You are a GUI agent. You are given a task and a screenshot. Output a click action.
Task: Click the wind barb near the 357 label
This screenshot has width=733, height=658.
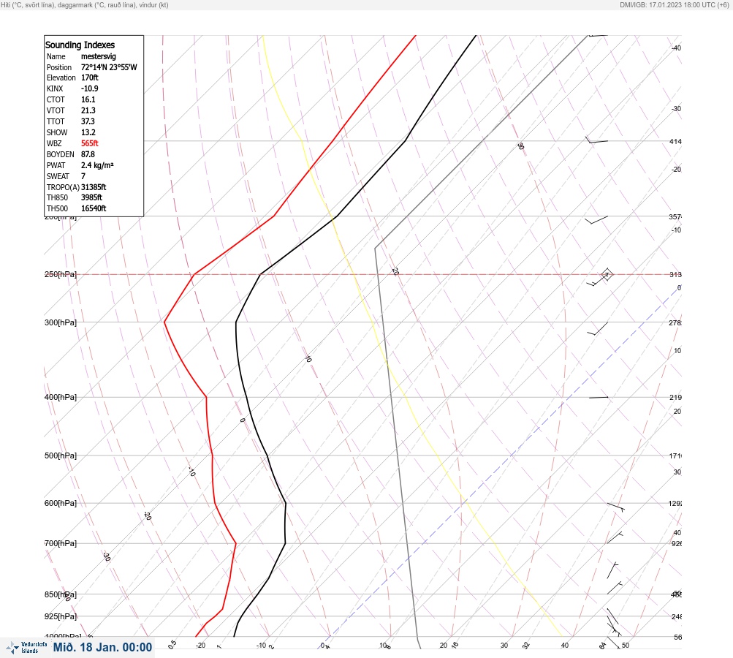pyautogui.click(x=596, y=220)
